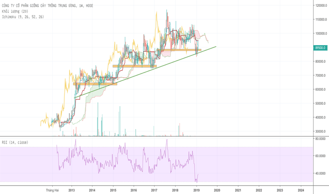This screenshot has width=329, height=194.
Task: Click the 100000.0 price axis label
Action: [x=321, y=34]
